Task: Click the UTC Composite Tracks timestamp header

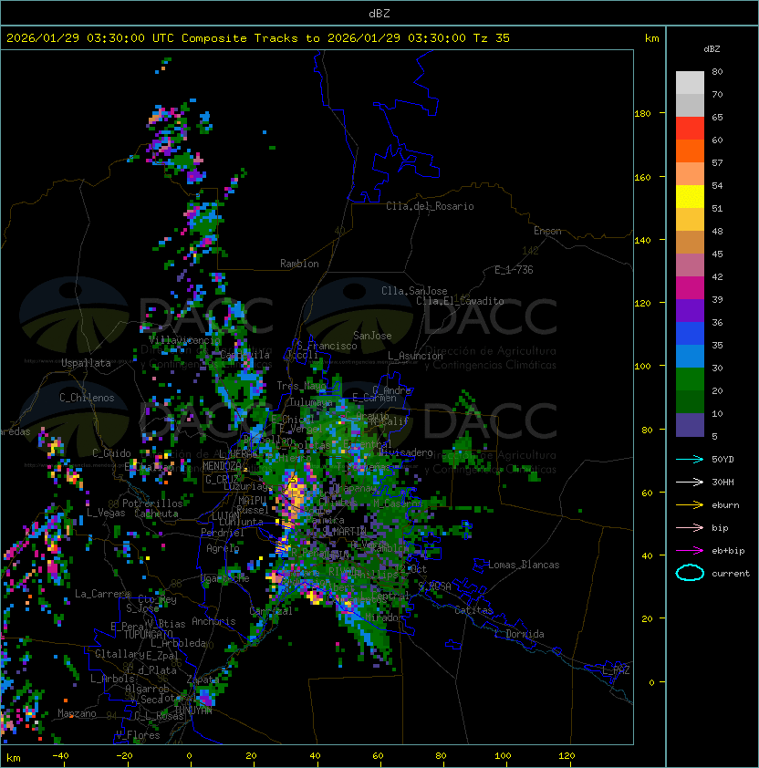Action: (258, 37)
